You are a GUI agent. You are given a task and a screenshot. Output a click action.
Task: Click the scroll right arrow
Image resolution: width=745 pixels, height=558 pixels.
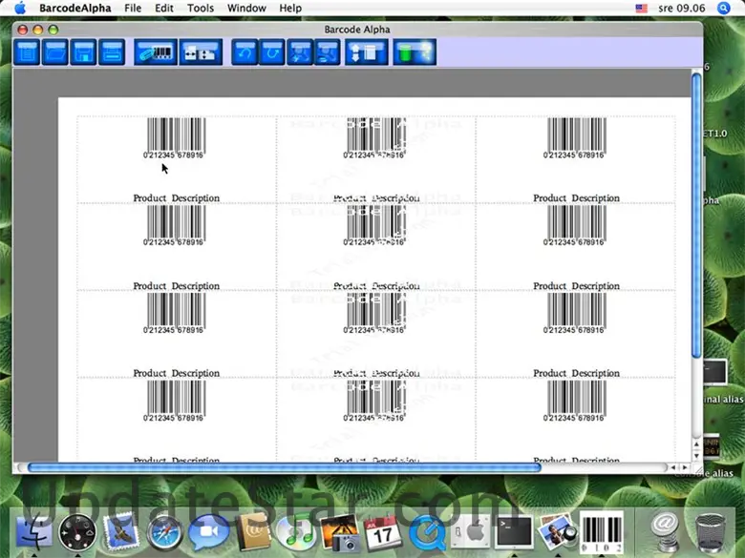(685, 467)
